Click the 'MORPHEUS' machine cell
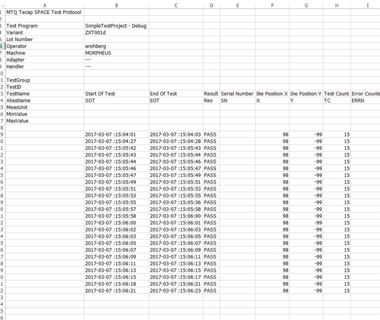380x320 pixels. coord(98,53)
